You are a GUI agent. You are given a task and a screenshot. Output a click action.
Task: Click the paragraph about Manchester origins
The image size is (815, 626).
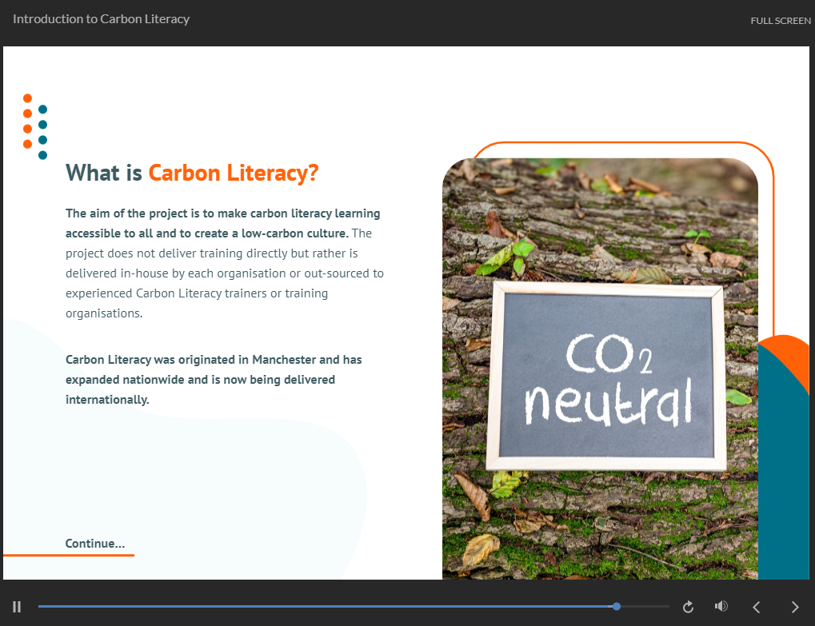pyautogui.click(x=214, y=380)
